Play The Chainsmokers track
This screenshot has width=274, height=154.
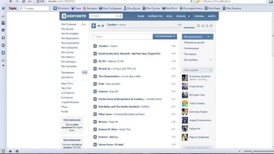click(x=95, y=76)
